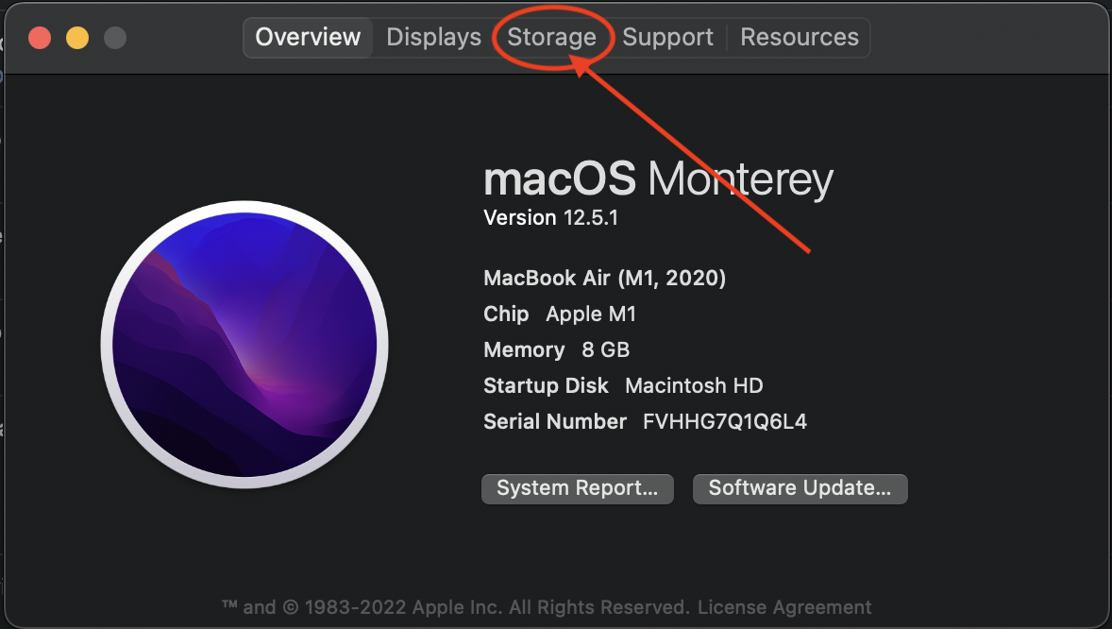
Task: Click the 8 GB memory value
Action: click(x=606, y=350)
